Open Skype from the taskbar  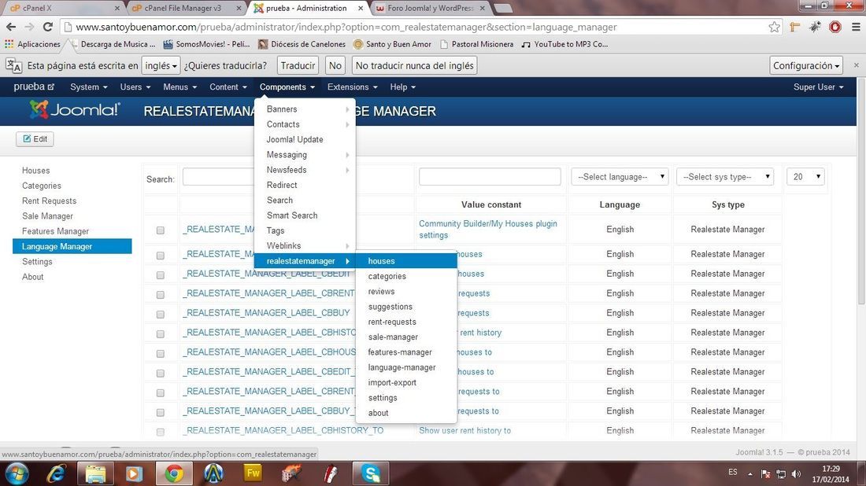[371, 473]
